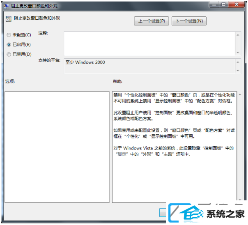The image size is (248, 225).
Task: Close the policy settings window
Action: coord(236,5)
